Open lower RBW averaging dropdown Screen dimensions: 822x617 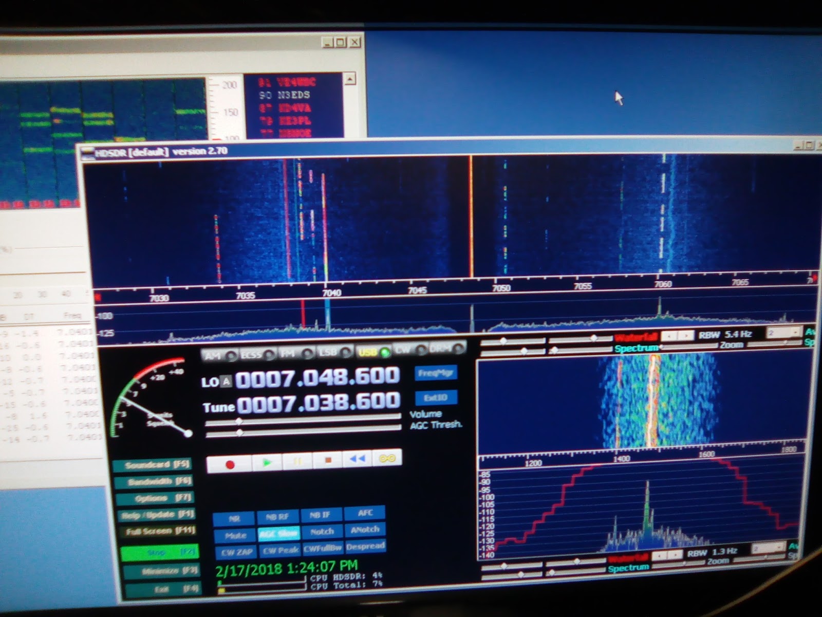click(779, 548)
